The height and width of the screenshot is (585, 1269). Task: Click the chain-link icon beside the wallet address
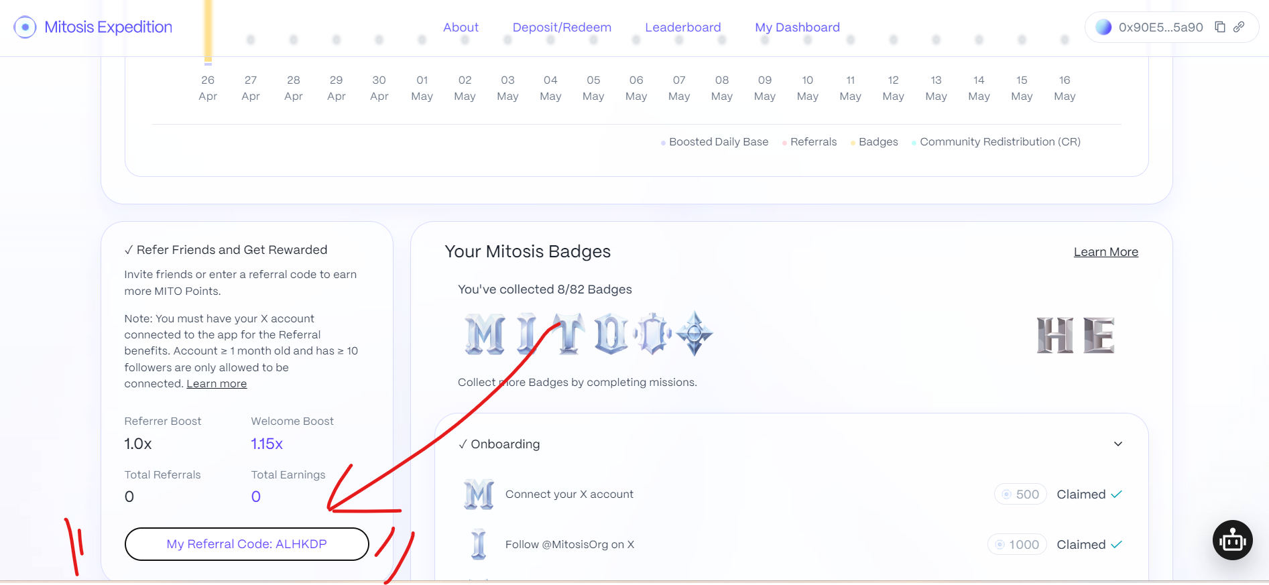click(x=1239, y=27)
